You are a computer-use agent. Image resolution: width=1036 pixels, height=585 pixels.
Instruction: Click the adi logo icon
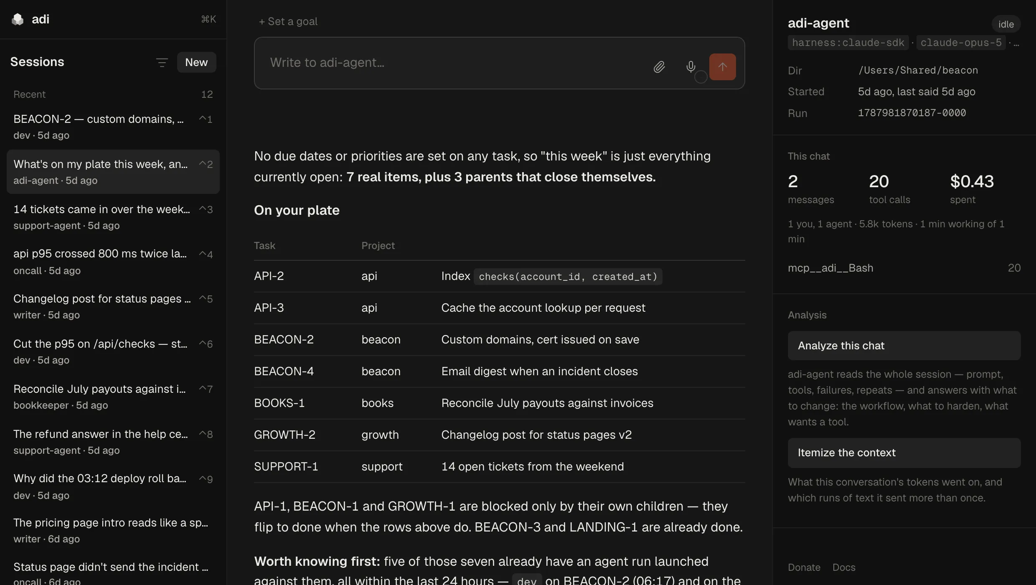click(x=18, y=19)
